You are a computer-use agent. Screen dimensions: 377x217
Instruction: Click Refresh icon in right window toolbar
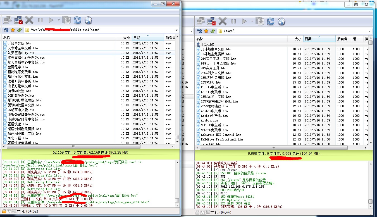[271, 21]
